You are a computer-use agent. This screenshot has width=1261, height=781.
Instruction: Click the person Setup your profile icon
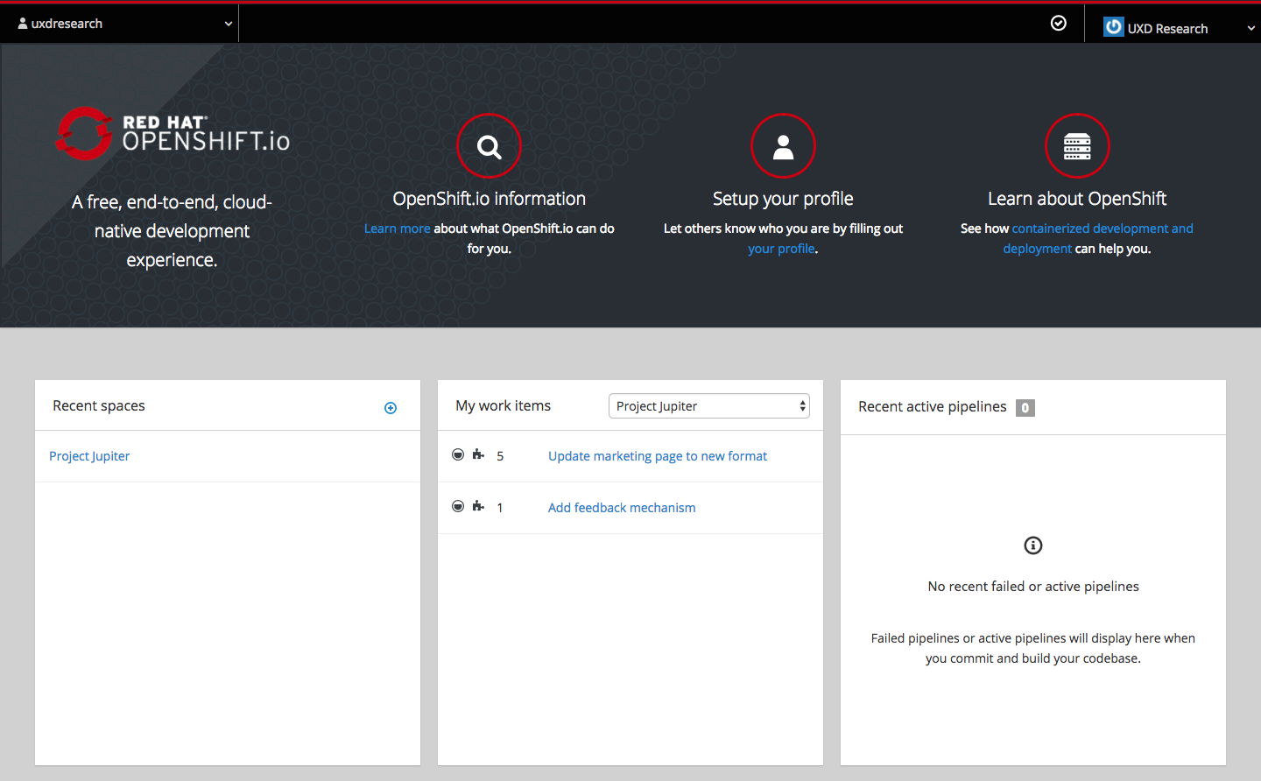(x=783, y=146)
